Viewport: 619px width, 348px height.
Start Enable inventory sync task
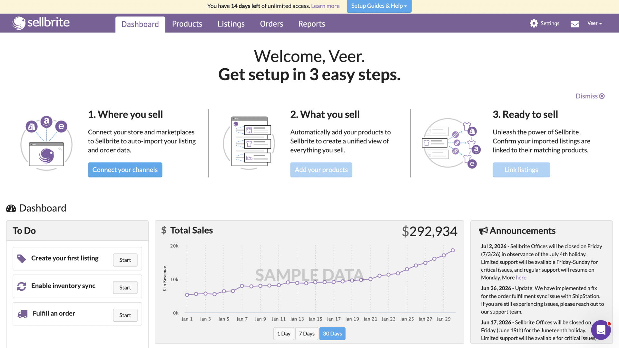click(x=125, y=288)
